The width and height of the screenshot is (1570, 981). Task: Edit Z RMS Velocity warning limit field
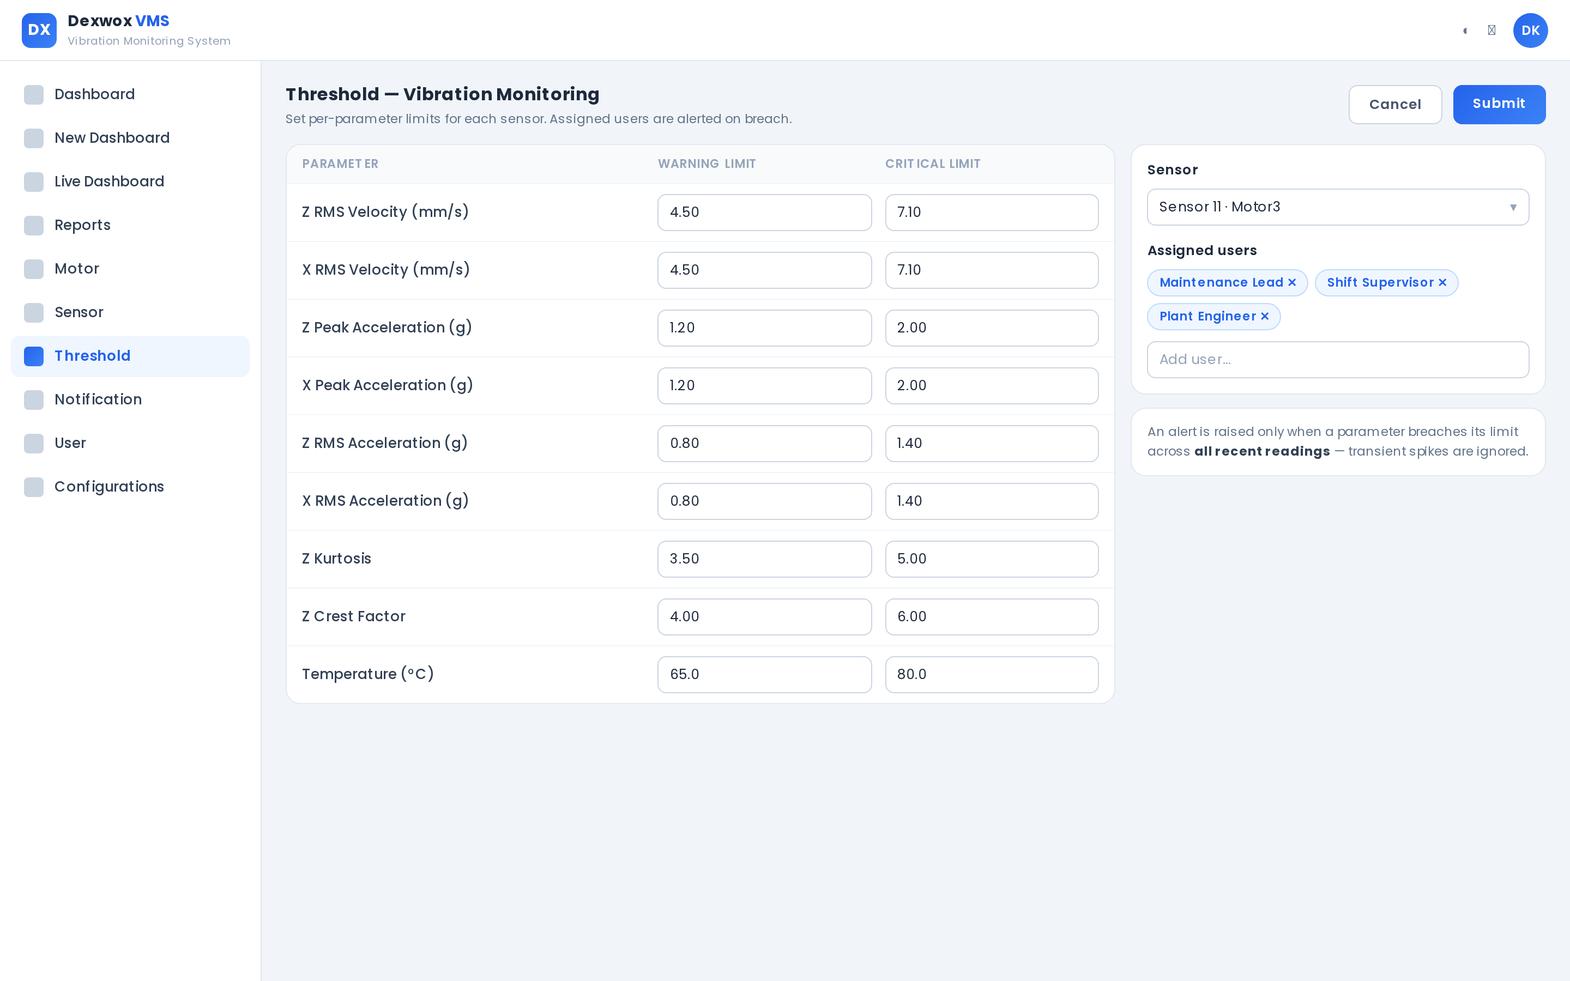pyautogui.click(x=764, y=212)
